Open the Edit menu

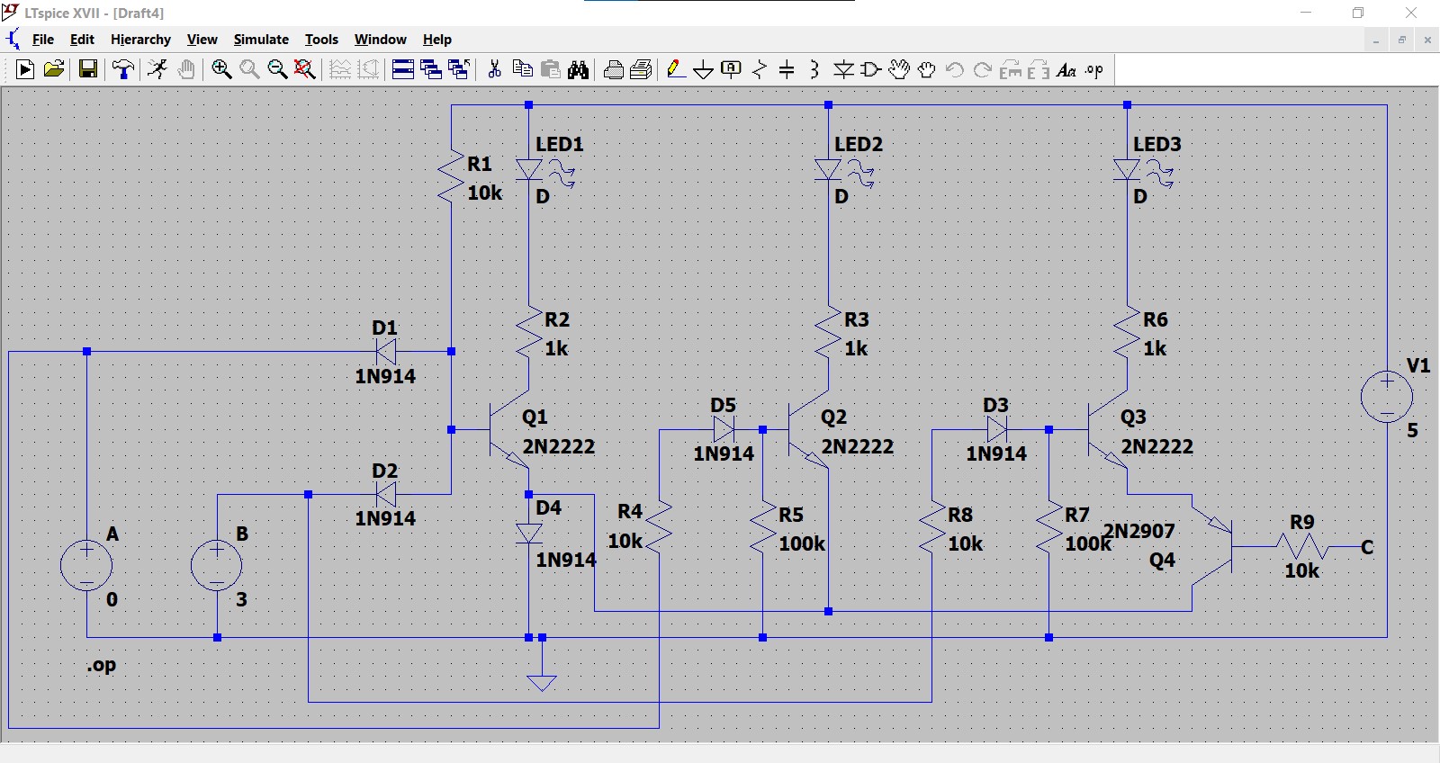click(82, 40)
